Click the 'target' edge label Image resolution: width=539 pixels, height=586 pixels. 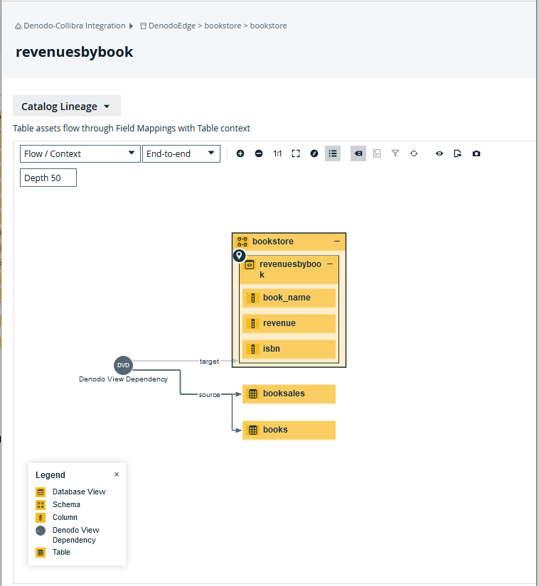click(x=210, y=362)
